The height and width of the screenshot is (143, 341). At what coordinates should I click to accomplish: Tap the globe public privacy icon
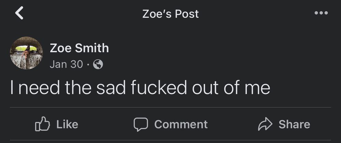(x=98, y=64)
